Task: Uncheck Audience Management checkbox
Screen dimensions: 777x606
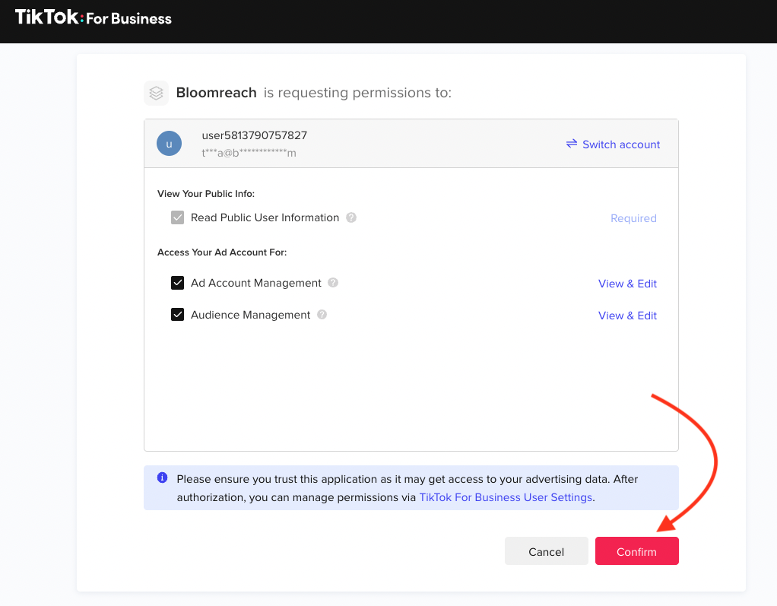Action: coord(177,315)
